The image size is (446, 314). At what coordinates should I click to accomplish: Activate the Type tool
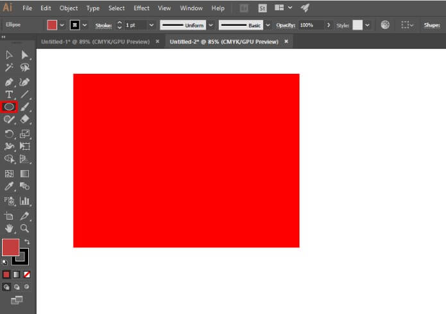(x=9, y=94)
